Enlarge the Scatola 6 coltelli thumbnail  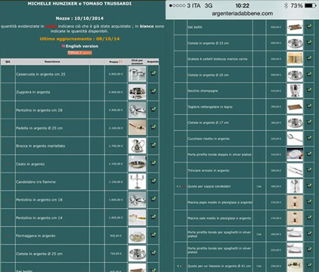[295, 59]
